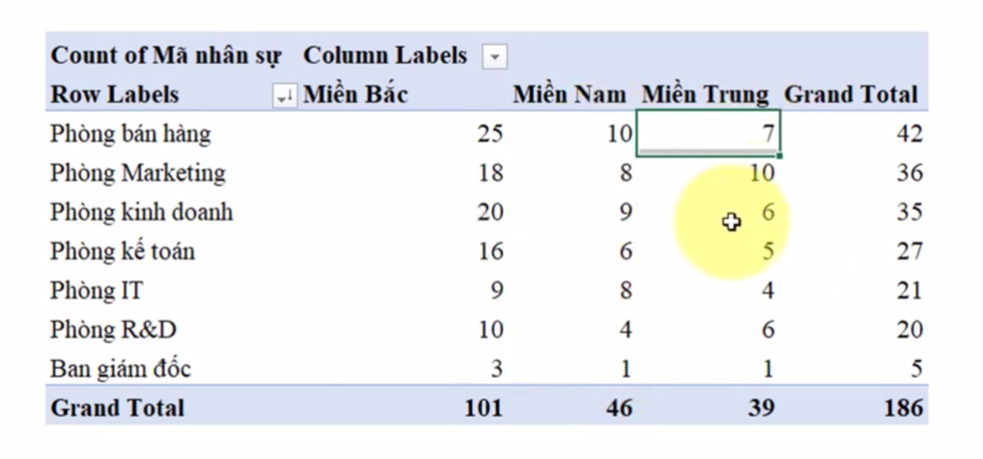This screenshot has width=983, height=459.
Task: Click Phòng kế toán Miền Trung value 5
Action: coord(768,251)
